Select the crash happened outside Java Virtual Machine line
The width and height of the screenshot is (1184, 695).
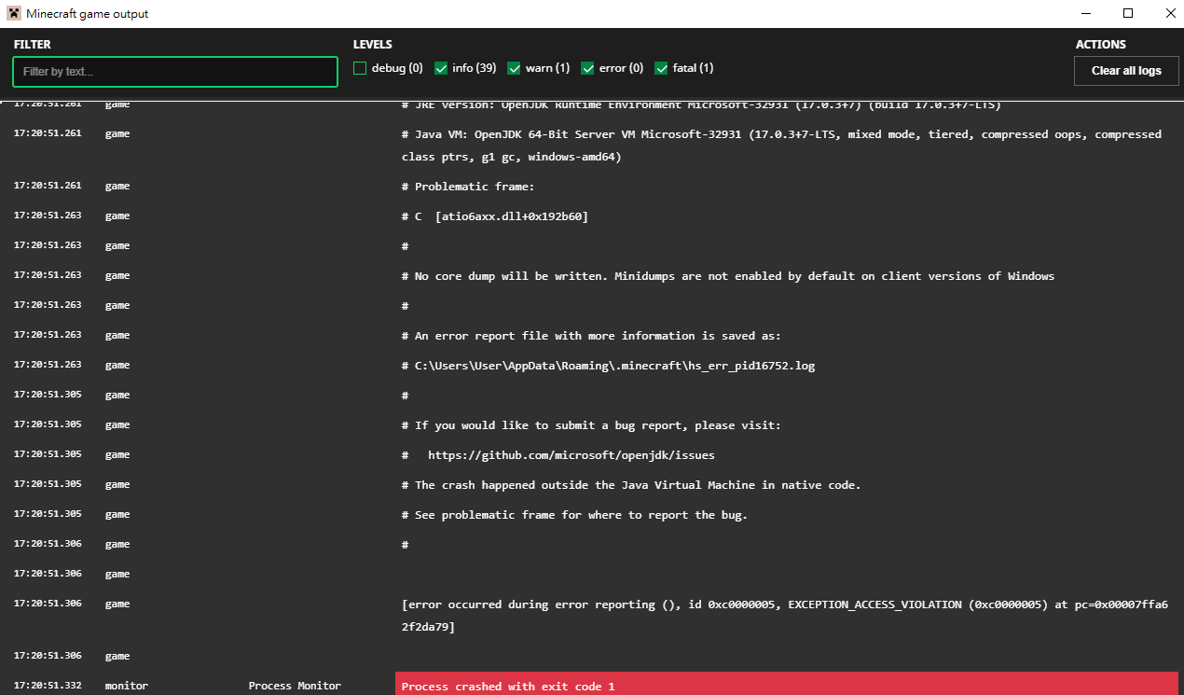638,485
